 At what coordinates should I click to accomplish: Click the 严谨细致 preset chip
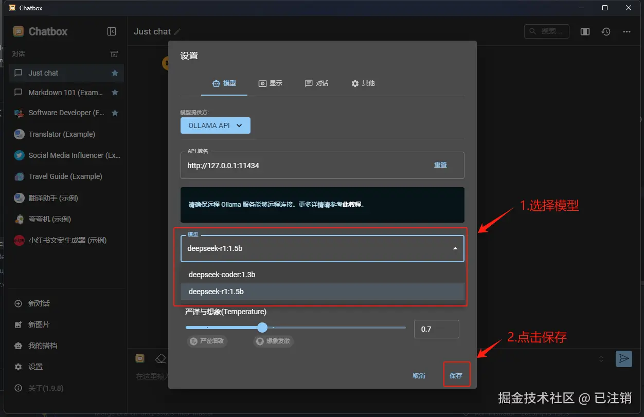pyautogui.click(x=207, y=341)
